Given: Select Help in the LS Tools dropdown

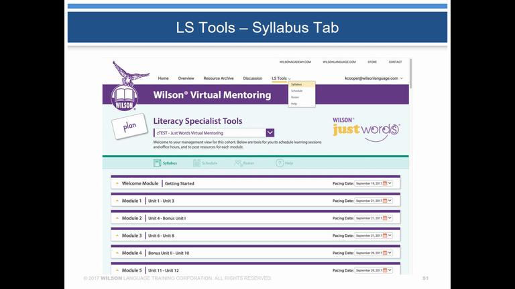Looking at the screenshot, I should click(302, 104).
